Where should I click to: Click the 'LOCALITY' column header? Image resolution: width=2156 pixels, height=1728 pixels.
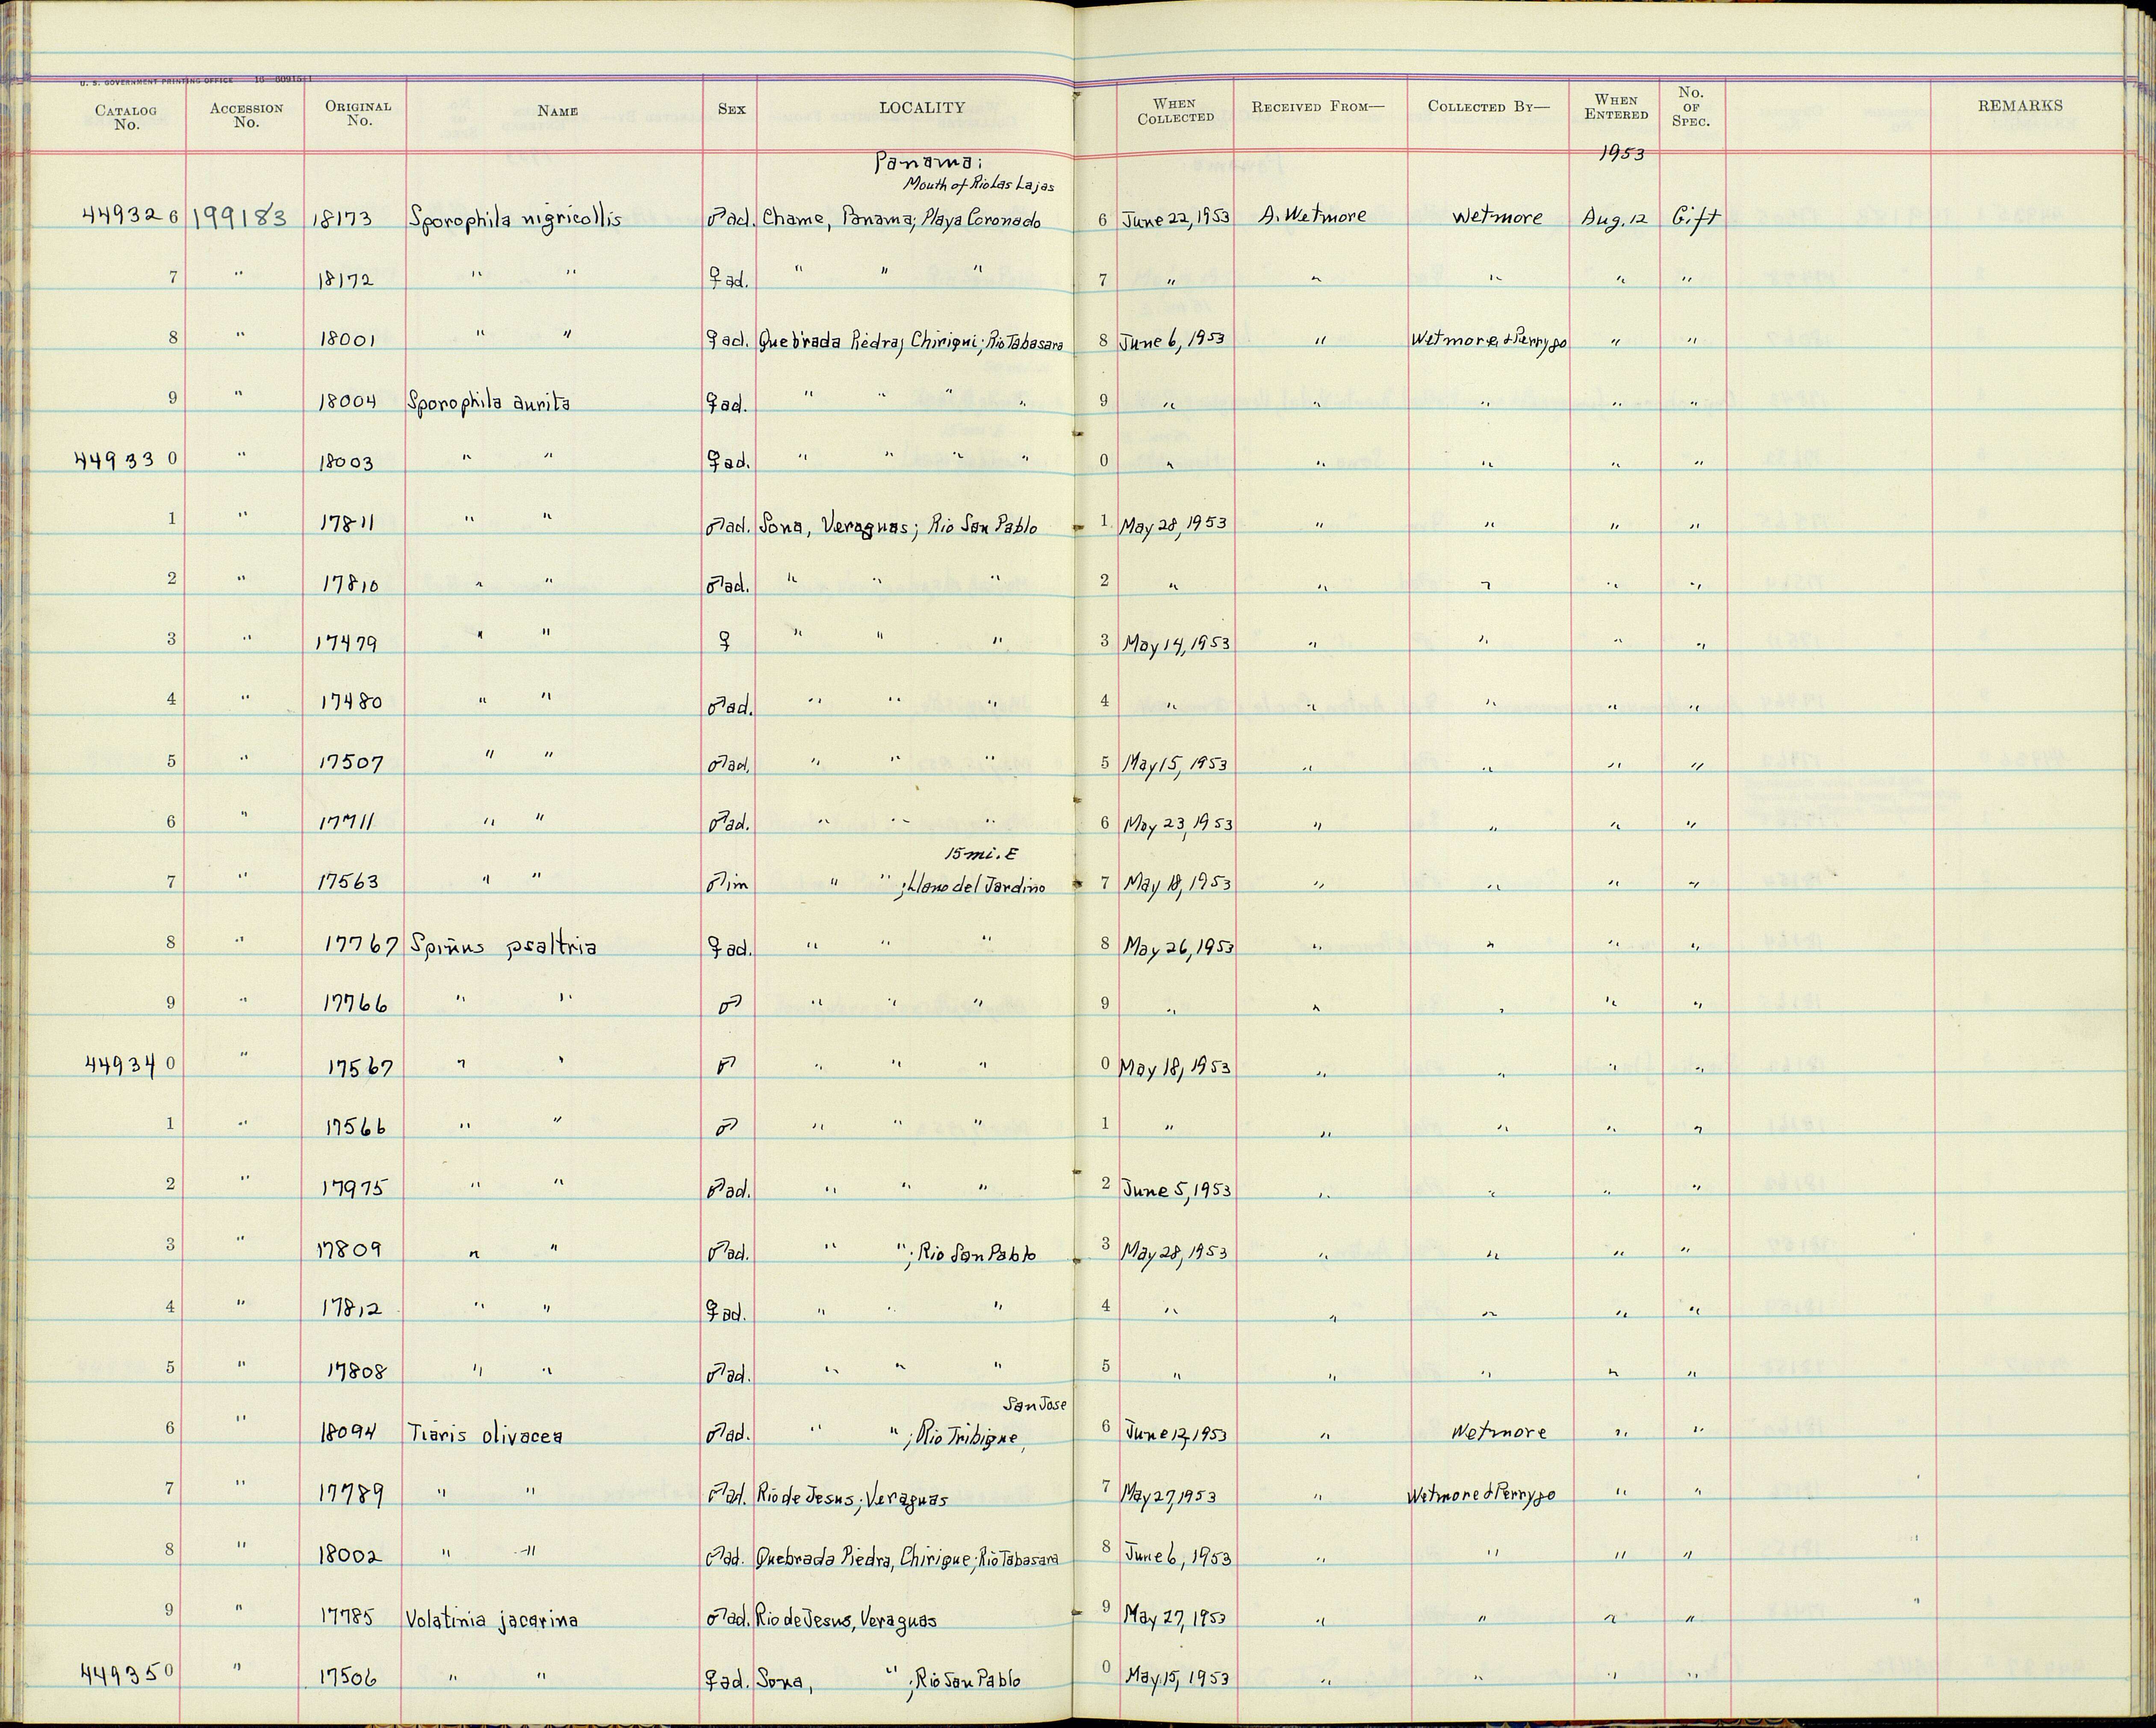coord(922,108)
